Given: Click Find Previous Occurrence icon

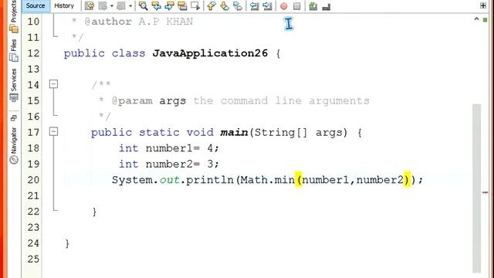Looking at the screenshot, I should pyautogui.click(x=156, y=5).
